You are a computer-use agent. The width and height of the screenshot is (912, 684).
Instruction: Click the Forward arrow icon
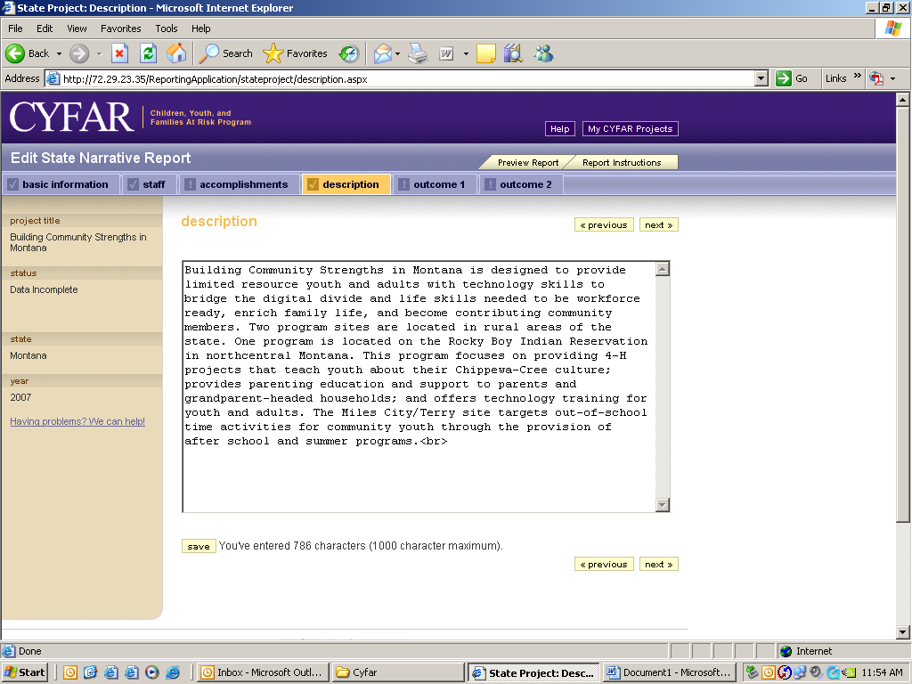pos(79,53)
